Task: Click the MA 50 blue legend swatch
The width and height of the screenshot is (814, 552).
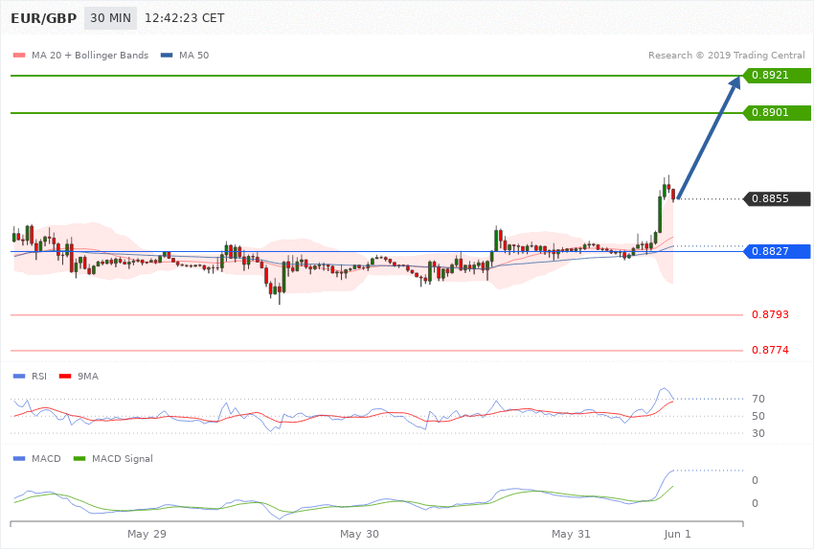Action: (167, 55)
